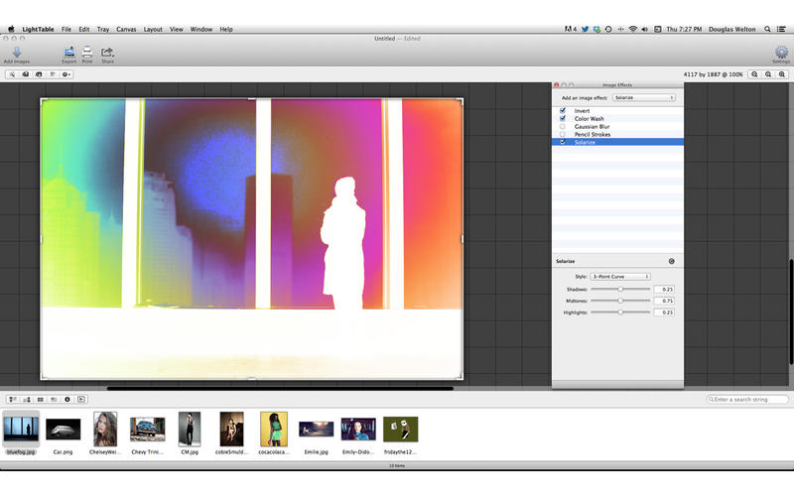794x496 pixels.
Task: Enable the Gaussian Blur effect checkbox
Action: [563, 126]
